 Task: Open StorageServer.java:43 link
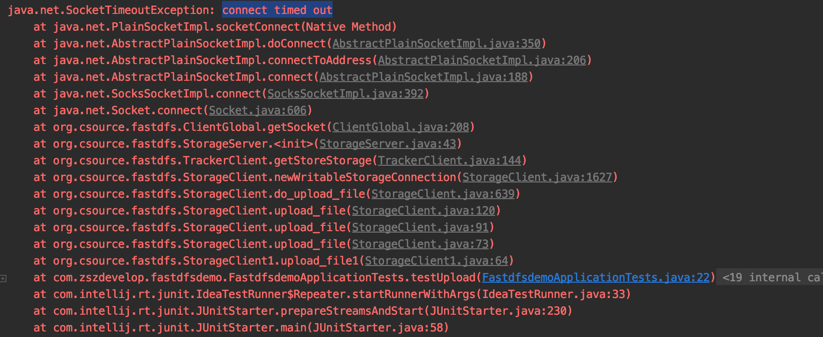click(388, 144)
